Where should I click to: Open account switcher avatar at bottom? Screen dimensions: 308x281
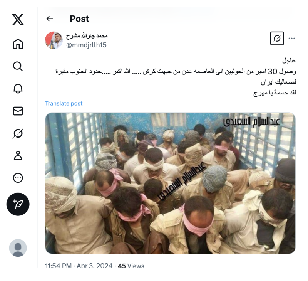point(18,248)
